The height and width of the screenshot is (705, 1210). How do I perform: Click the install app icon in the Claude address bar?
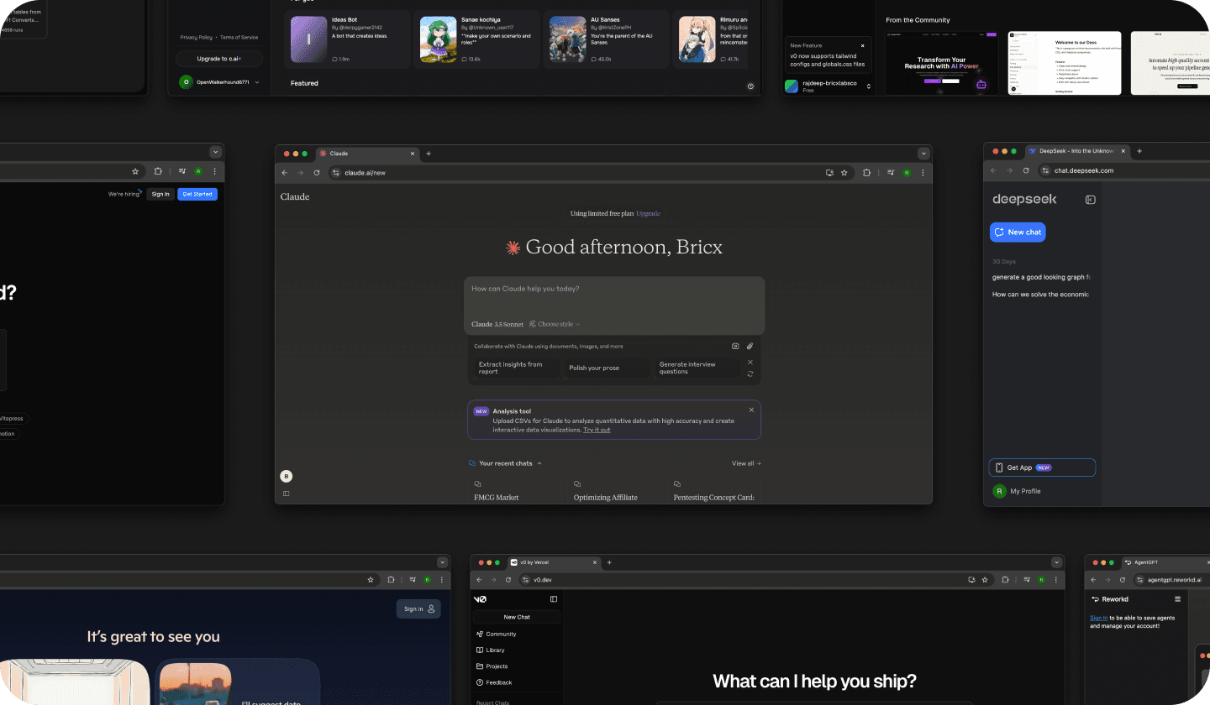coord(829,173)
